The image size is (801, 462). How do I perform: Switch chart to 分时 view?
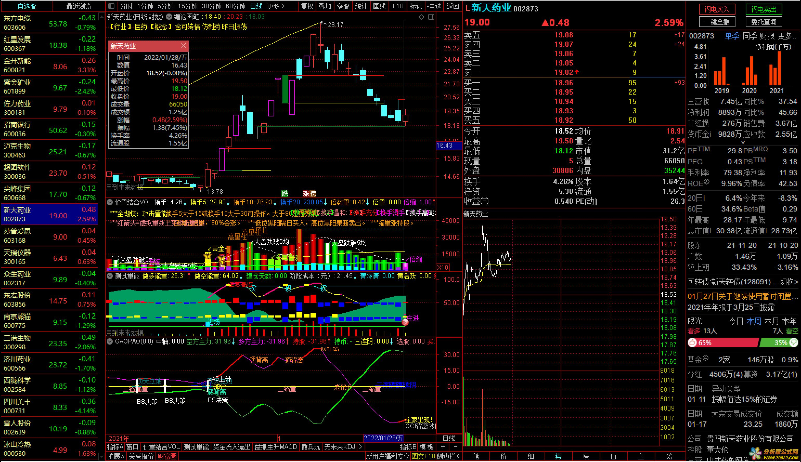[126, 6]
